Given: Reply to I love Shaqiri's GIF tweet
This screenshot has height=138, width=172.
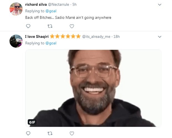Looking at the screenshot, I should (x=28, y=134).
